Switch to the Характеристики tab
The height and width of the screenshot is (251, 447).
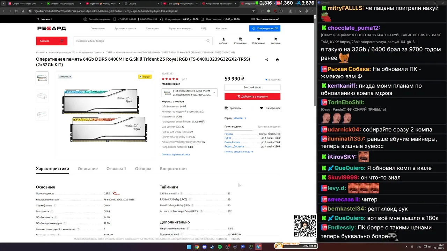coord(52,169)
